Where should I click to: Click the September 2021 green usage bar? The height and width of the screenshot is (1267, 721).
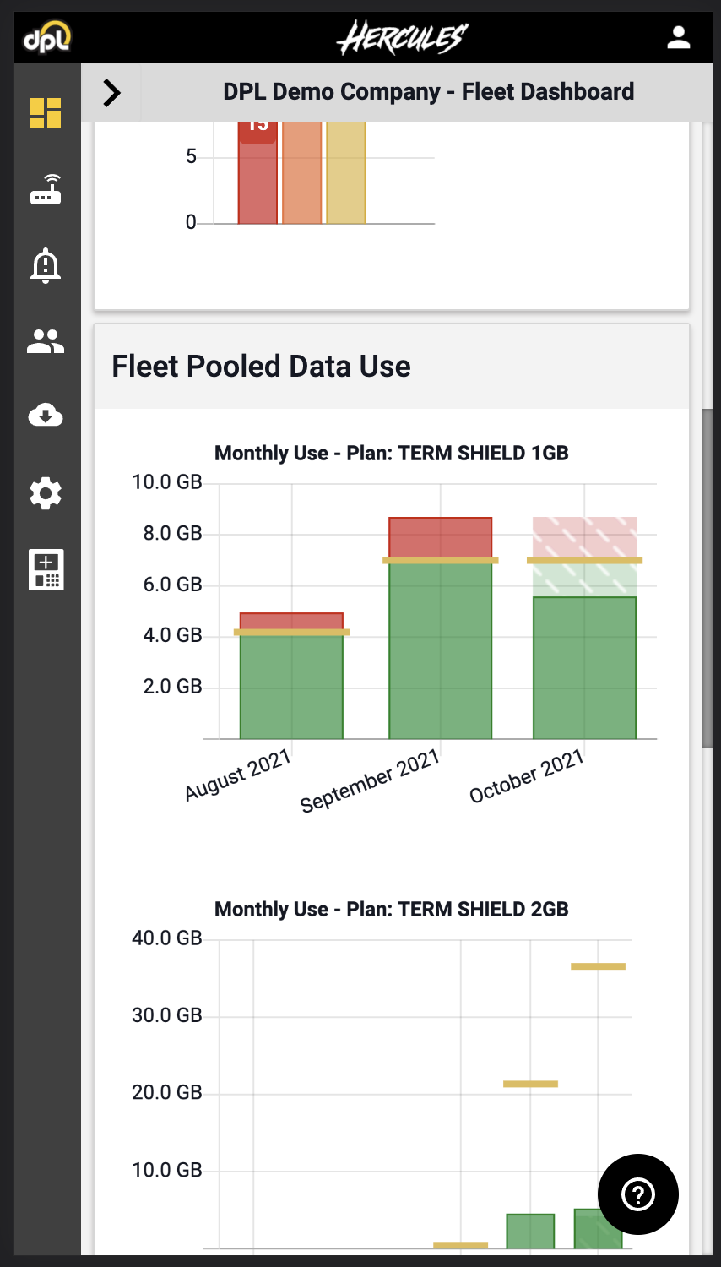click(440, 650)
